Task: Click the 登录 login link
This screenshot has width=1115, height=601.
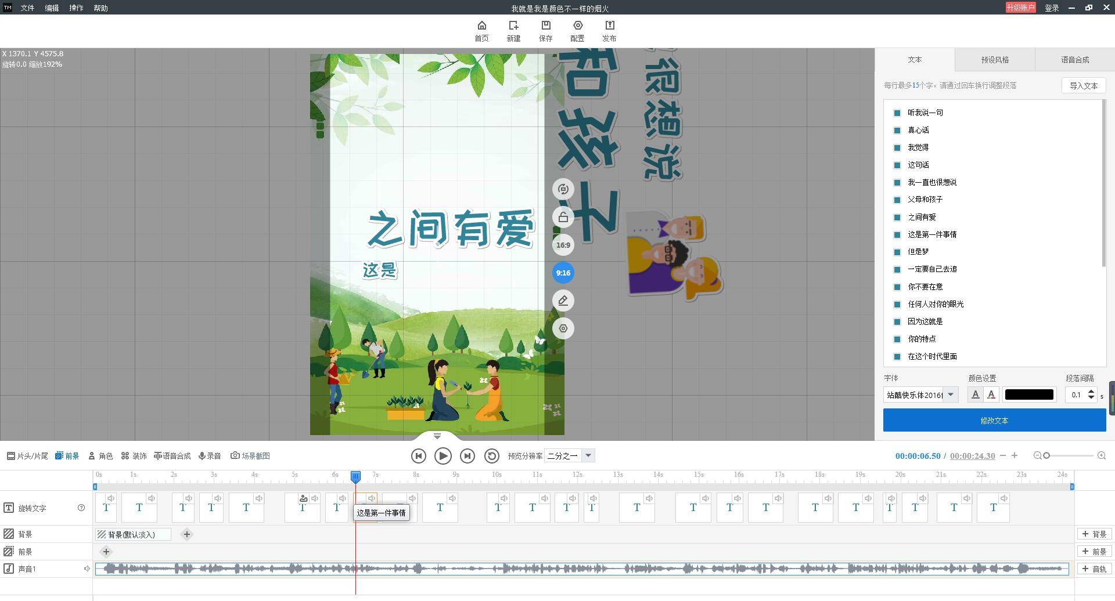Action: pos(1052,8)
